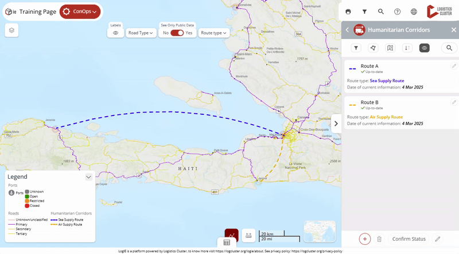This screenshot has height=254, width=459.
Task: Click the map search extent icon
Action: tap(390, 48)
